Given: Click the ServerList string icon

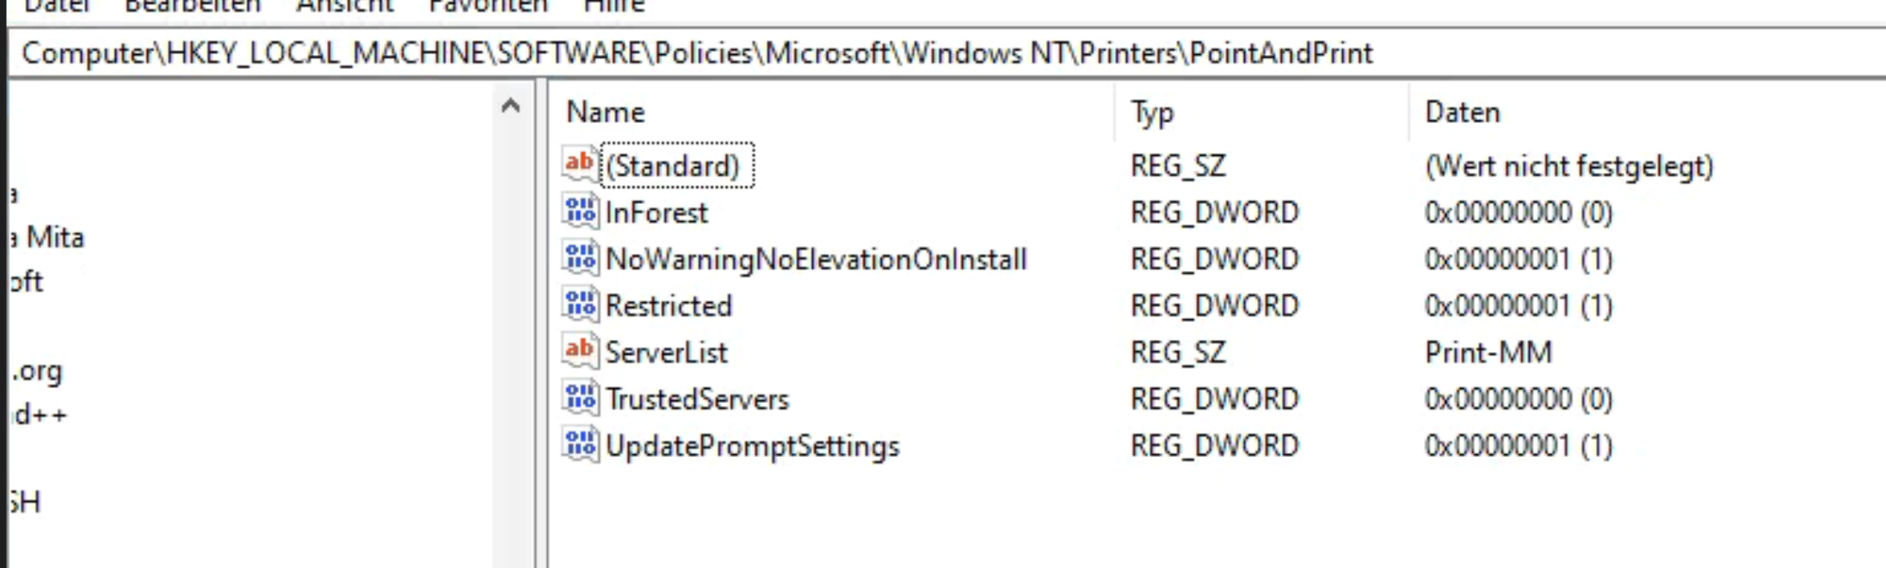Looking at the screenshot, I should (x=580, y=350).
